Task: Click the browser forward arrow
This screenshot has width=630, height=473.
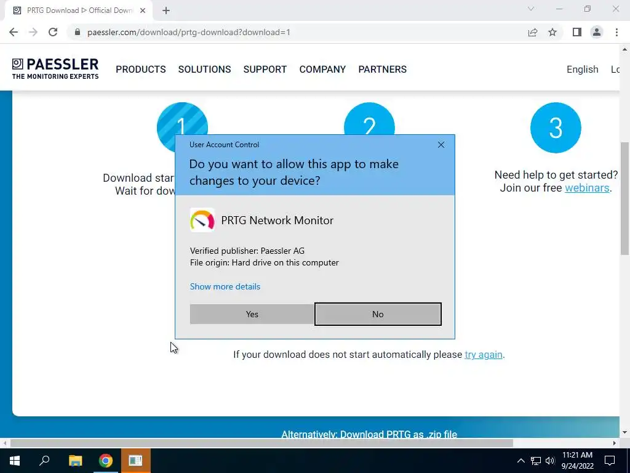Action: [33, 32]
